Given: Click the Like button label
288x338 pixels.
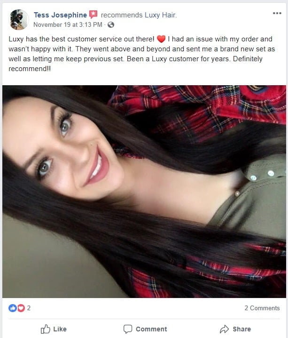Looking at the screenshot, I should 60,329.
